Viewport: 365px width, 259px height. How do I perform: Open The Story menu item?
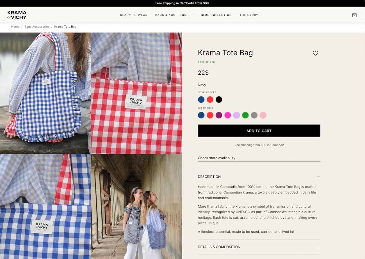click(x=249, y=15)
